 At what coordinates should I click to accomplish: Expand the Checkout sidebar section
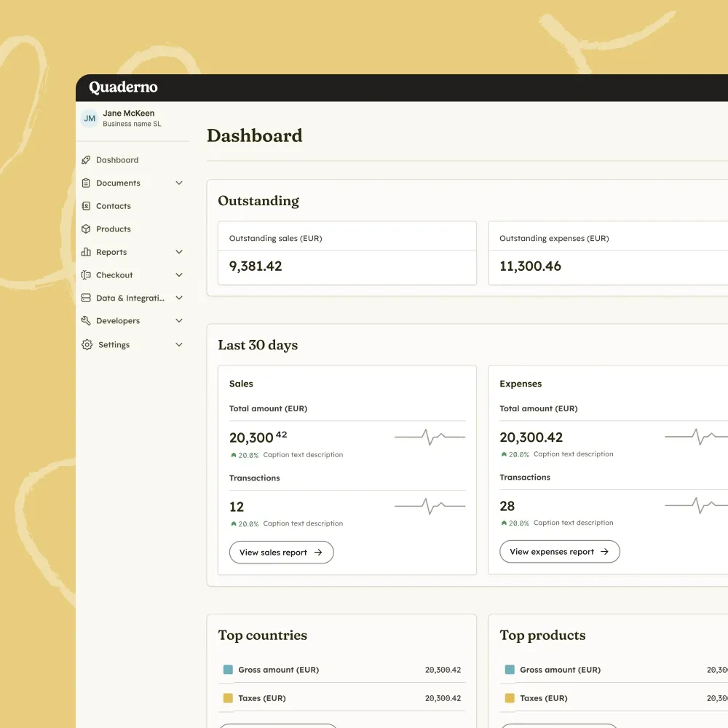pos(178,274)
